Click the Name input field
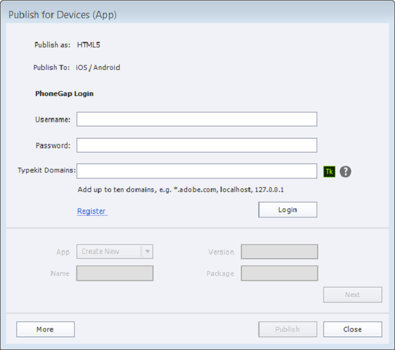The height and width of the screenshot is (350, 395). pos(115,273)
